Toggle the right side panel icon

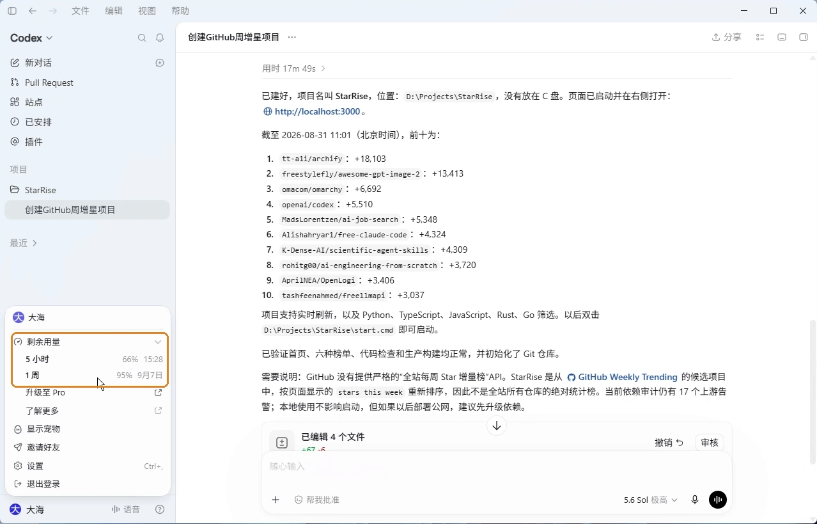tap(804, 38)
